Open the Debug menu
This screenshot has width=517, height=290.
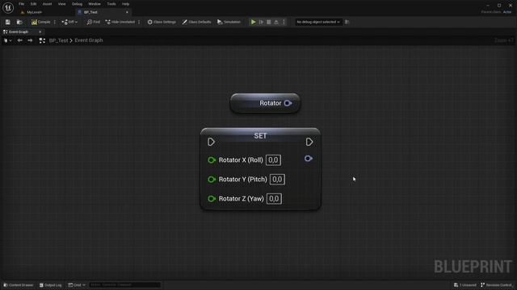point(77,4)
